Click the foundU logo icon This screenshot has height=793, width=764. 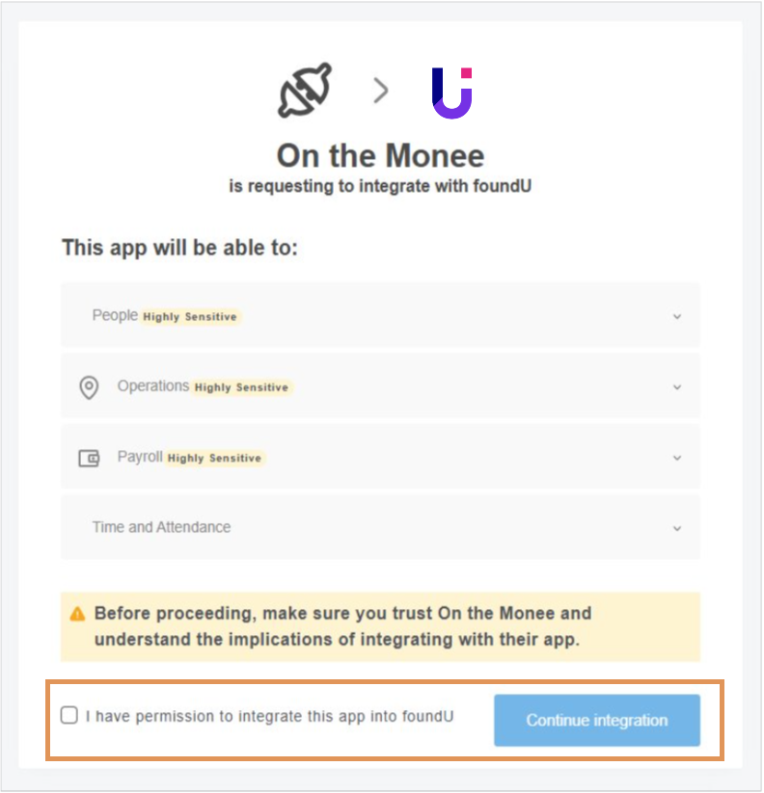[x=451, y=93]
